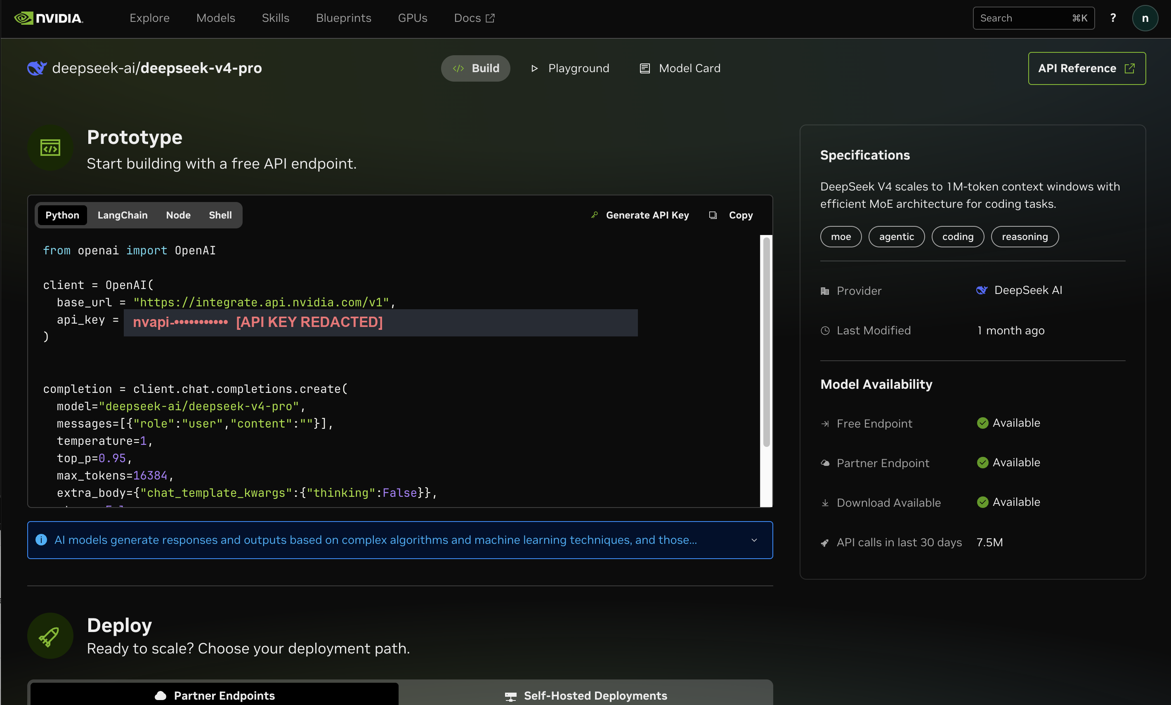Click the NVIDIA logo

48,18
